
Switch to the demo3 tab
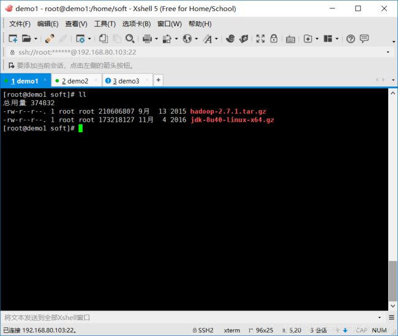coord(127,81)
